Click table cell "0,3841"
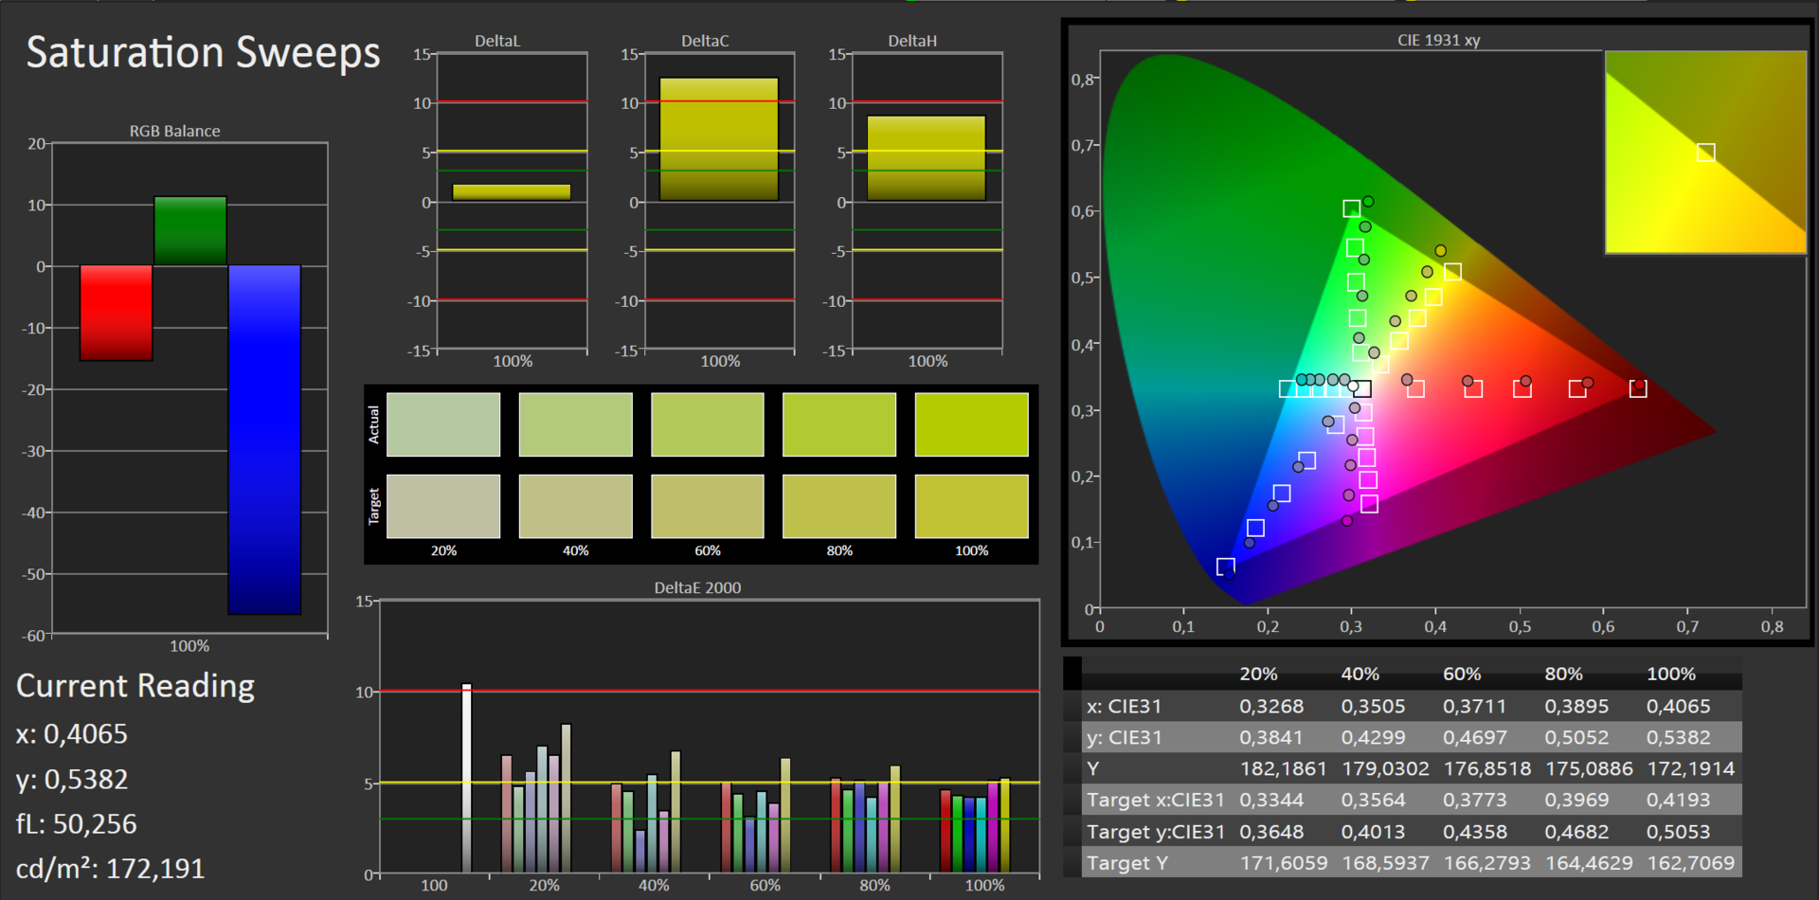The height and width of the screenshot is (900, 1819). pyautogui.click(x=1271, y=737)
